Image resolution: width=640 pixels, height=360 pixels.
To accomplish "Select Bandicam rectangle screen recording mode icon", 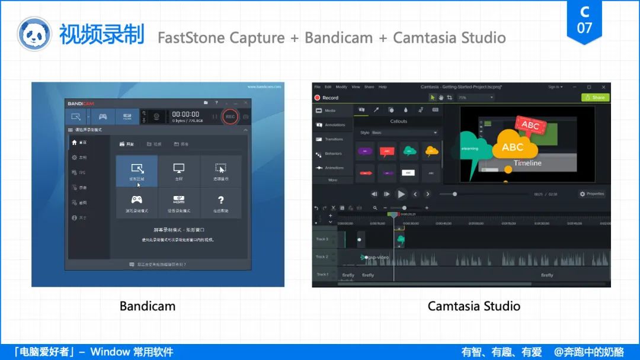I will pyautogui.click(x=76, y=117).
